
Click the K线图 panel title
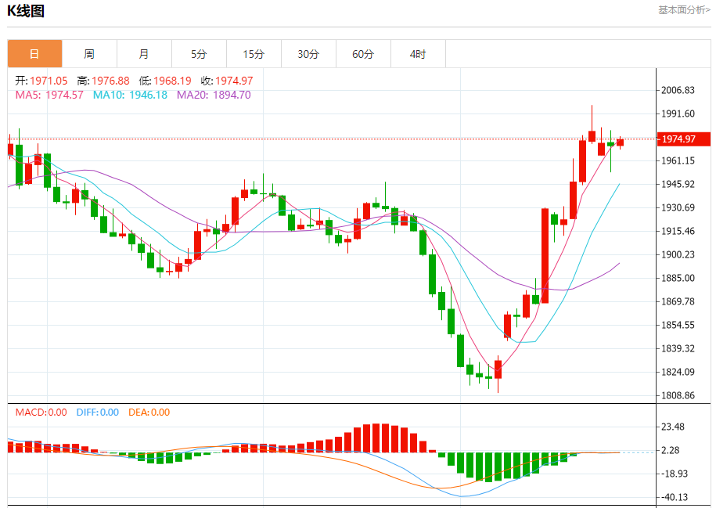pos(26,11)
